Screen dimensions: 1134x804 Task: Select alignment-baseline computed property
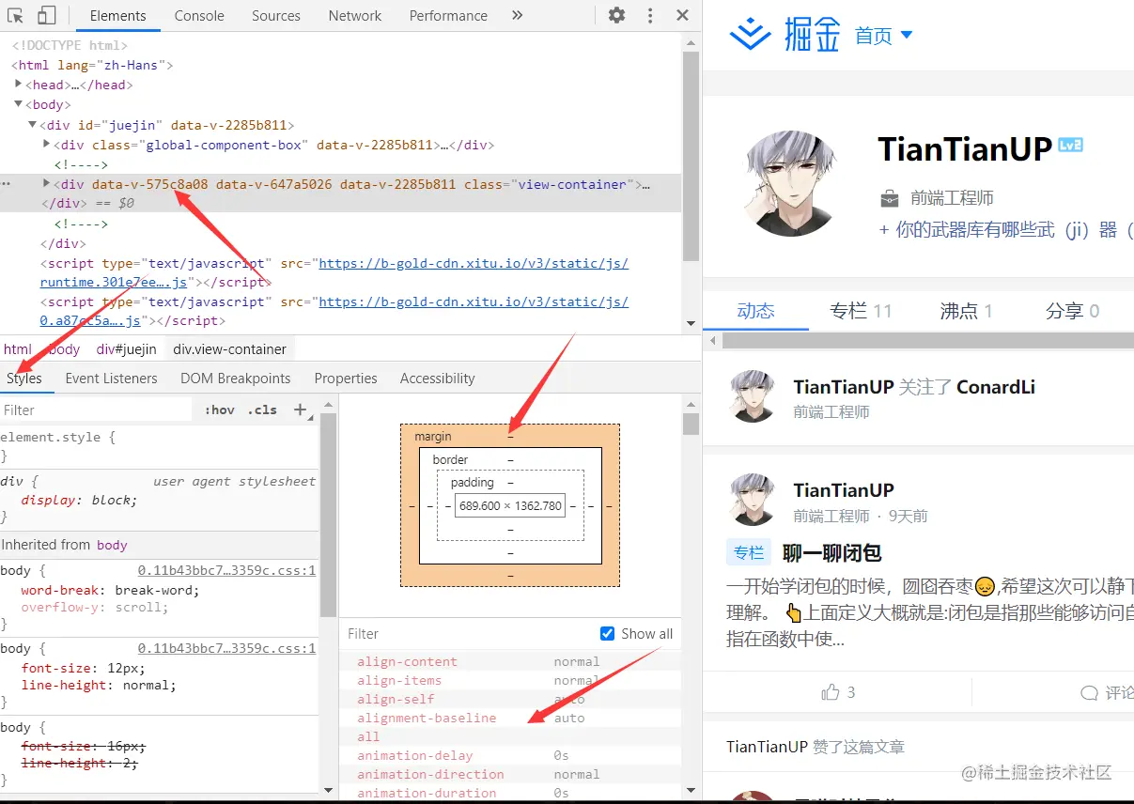427,719
